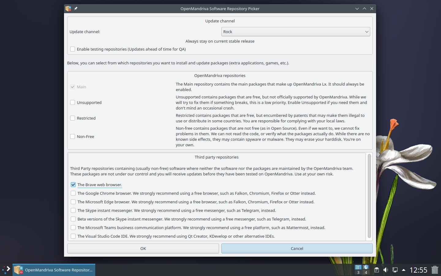
Task: Switch to virtual desktop 3
Action: pos(358,272)
